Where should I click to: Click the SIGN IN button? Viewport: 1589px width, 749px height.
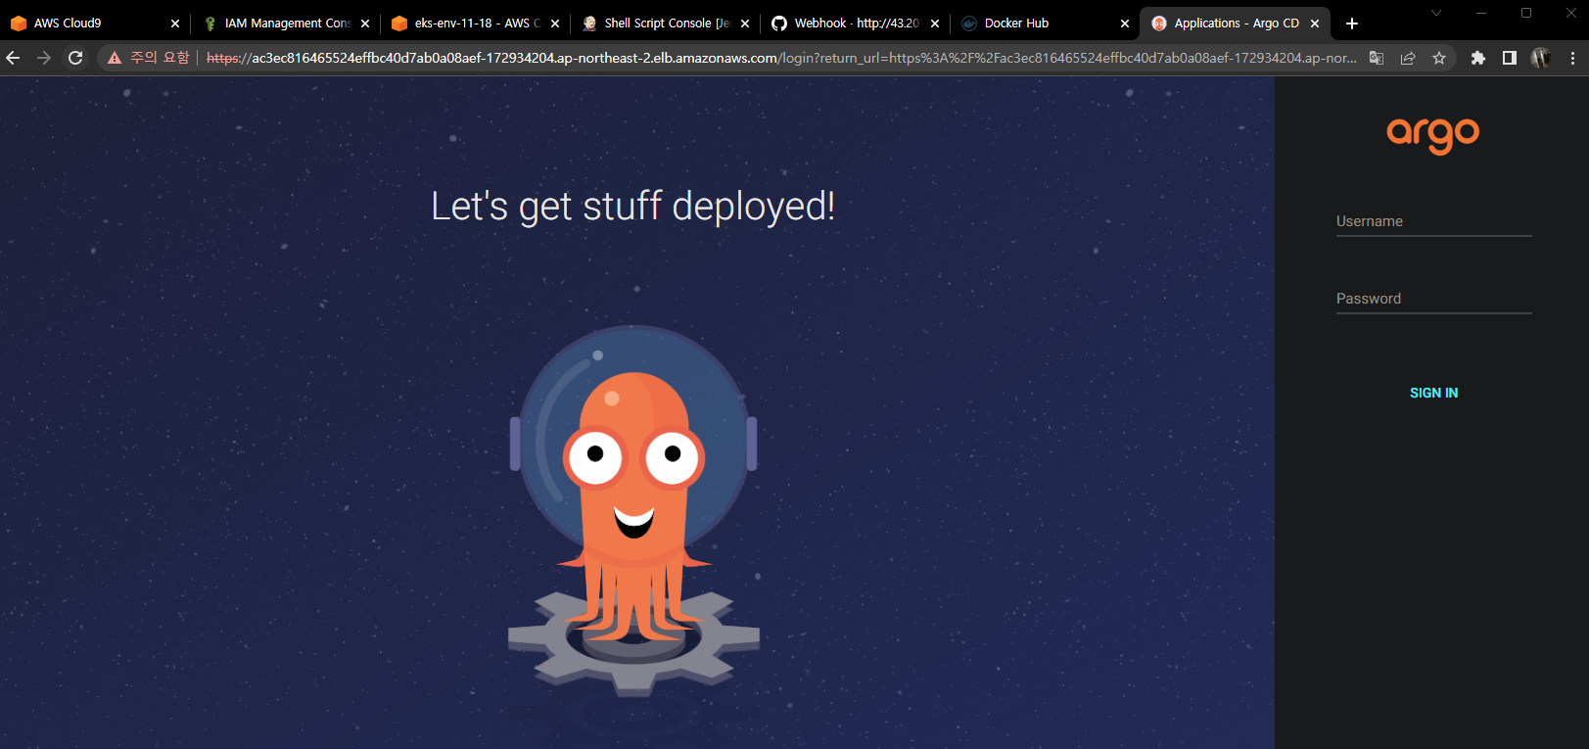1433,393
